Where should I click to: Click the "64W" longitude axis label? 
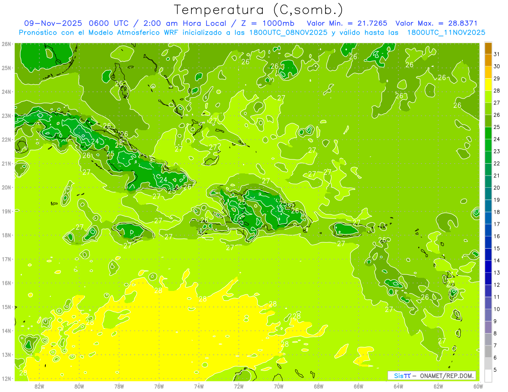[x=398, y=386]
